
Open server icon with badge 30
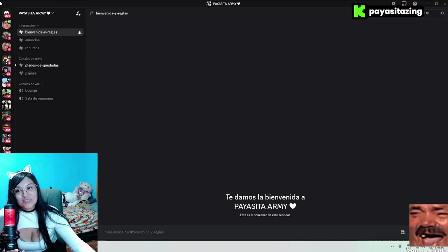(6, 71)
